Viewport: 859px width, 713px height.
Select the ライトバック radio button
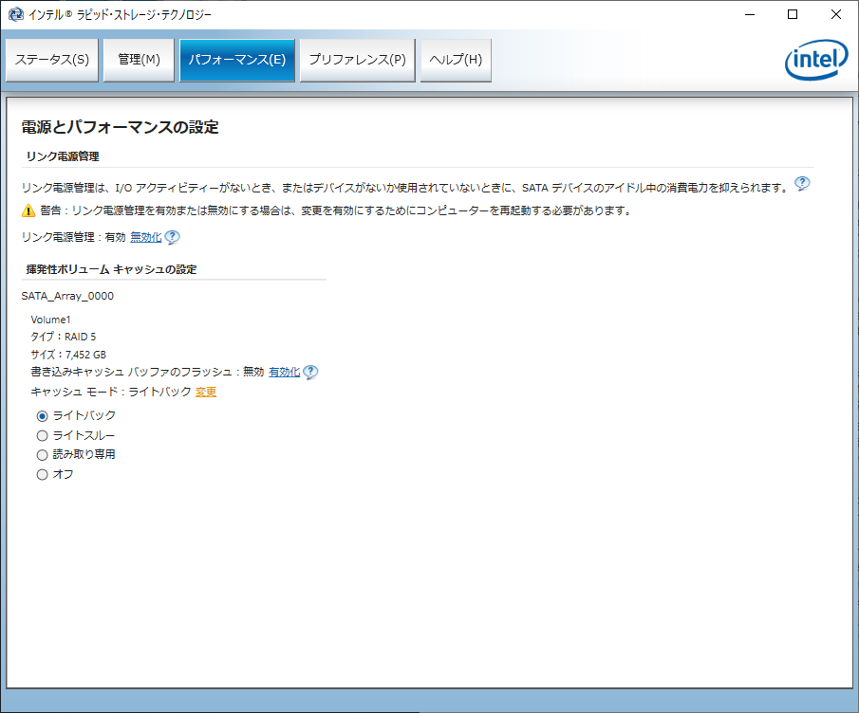42,416
